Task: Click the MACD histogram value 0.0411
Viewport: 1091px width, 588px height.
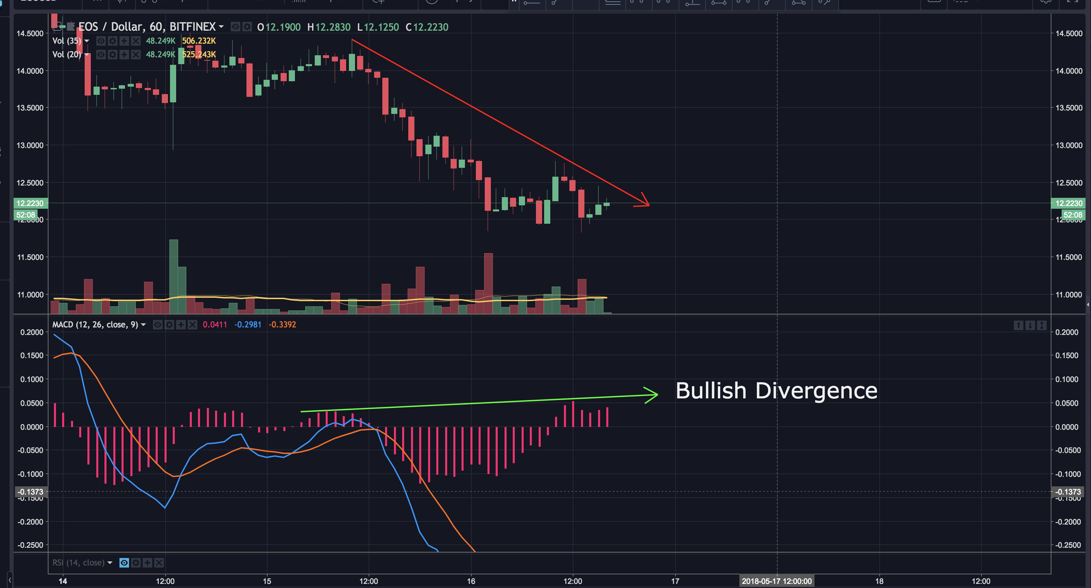Action: coord(215,324)
